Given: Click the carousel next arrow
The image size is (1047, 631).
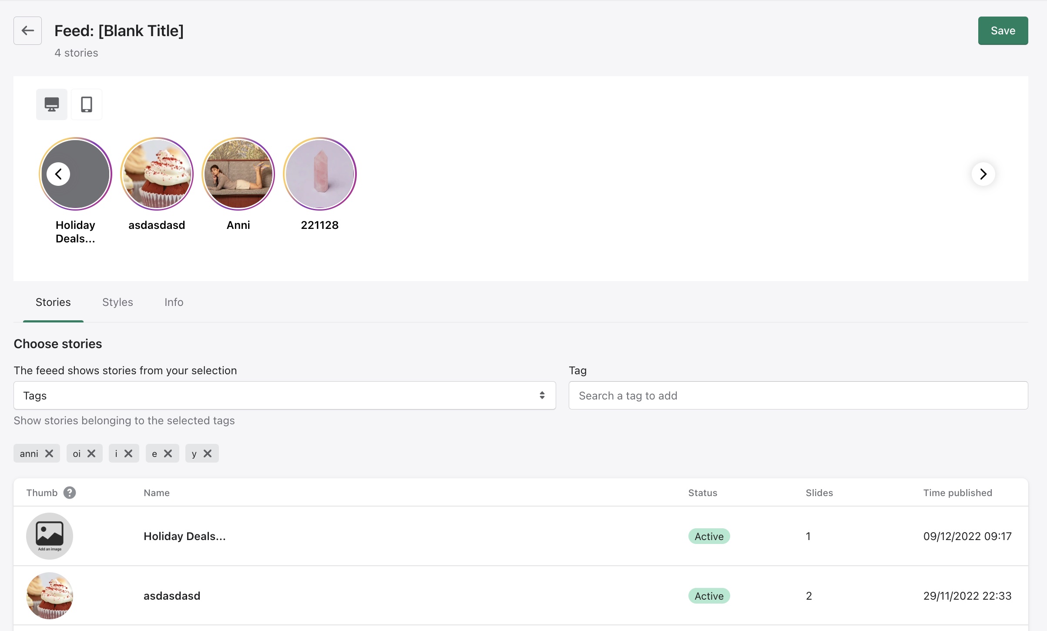Looking at the screenshot, I should (x=983, y=174).
